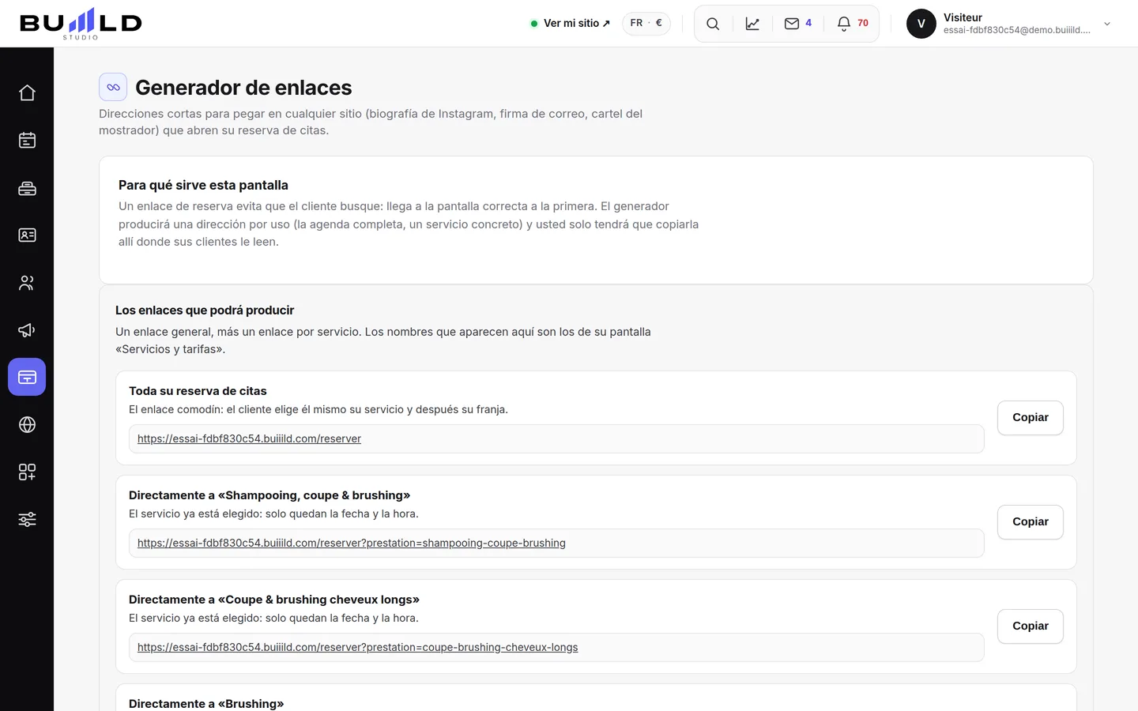Click the Buiiild Studio logo
Viewport: 1138px width, 711px height.
pyautogui.click(x=81, y=24)
